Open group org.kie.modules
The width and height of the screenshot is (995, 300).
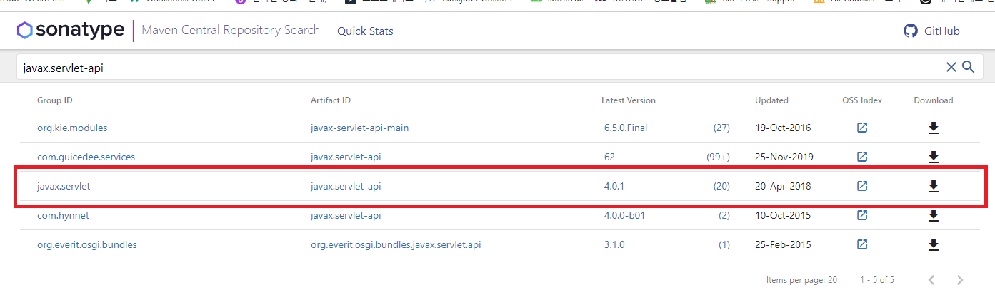pos(72,128)
